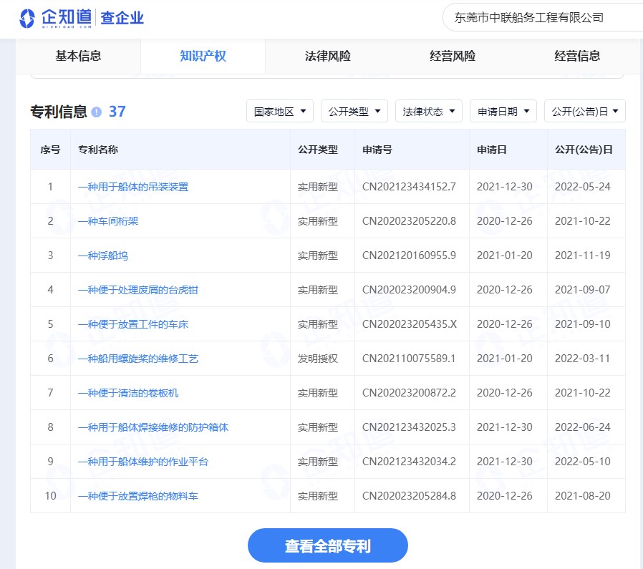Viewport: 643px width, 569px height.
Task: Click application number CN202023205220.8
Action: point(410,221)
